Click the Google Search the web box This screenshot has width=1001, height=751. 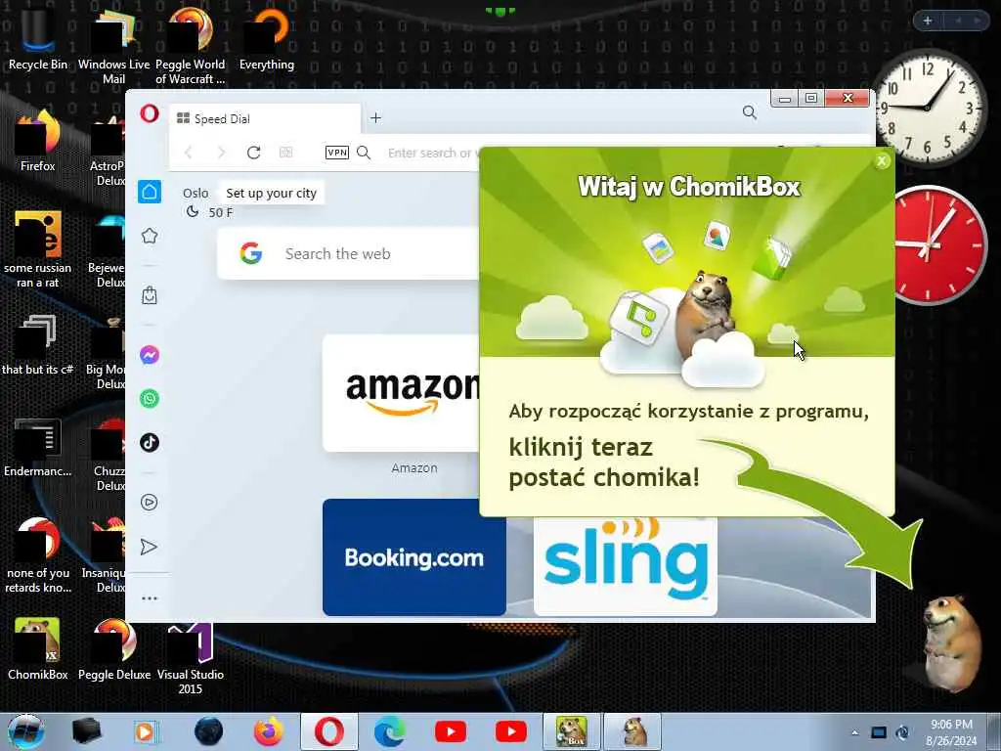coord(349,253)
